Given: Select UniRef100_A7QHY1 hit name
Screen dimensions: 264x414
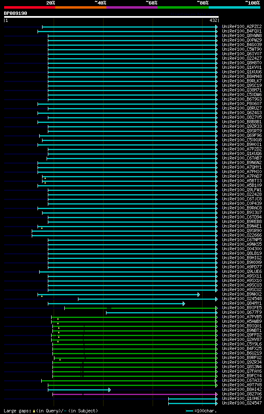Looking at the screenshot, I should click(242, 167).
